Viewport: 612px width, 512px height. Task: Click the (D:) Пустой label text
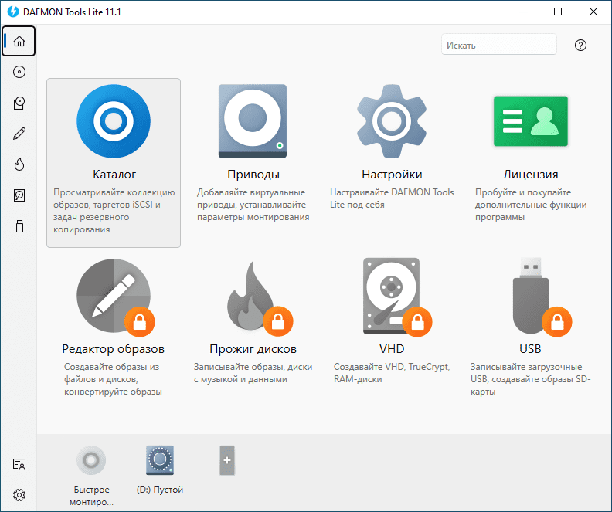[160, 490]
